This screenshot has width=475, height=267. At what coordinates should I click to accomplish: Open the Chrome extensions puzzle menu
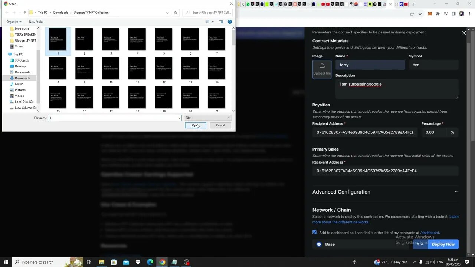coord(438,14)
